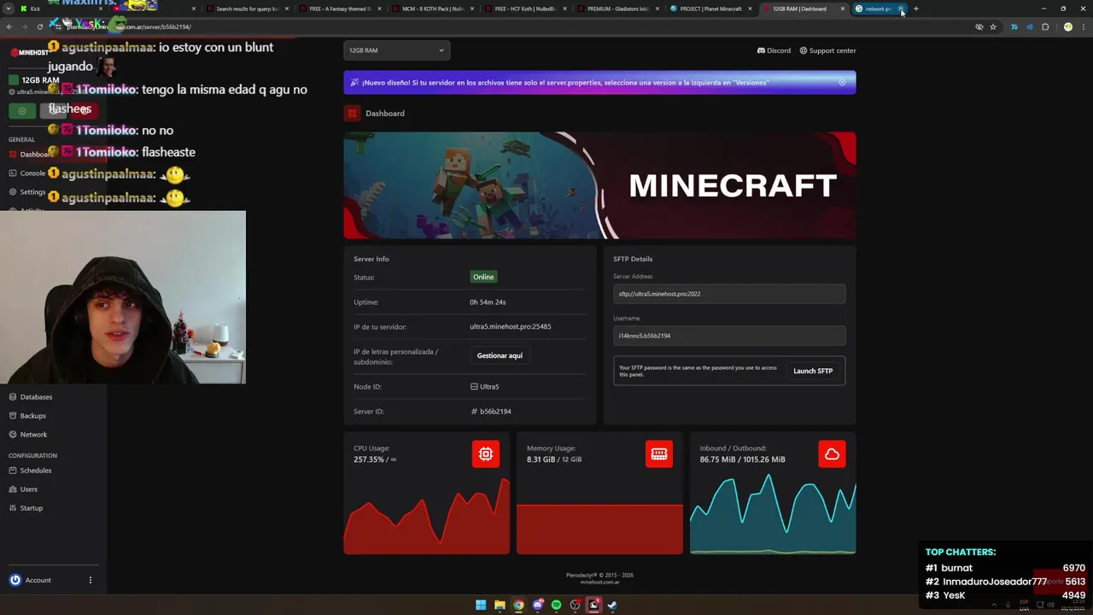Switch to Search results for query tab

247,9
